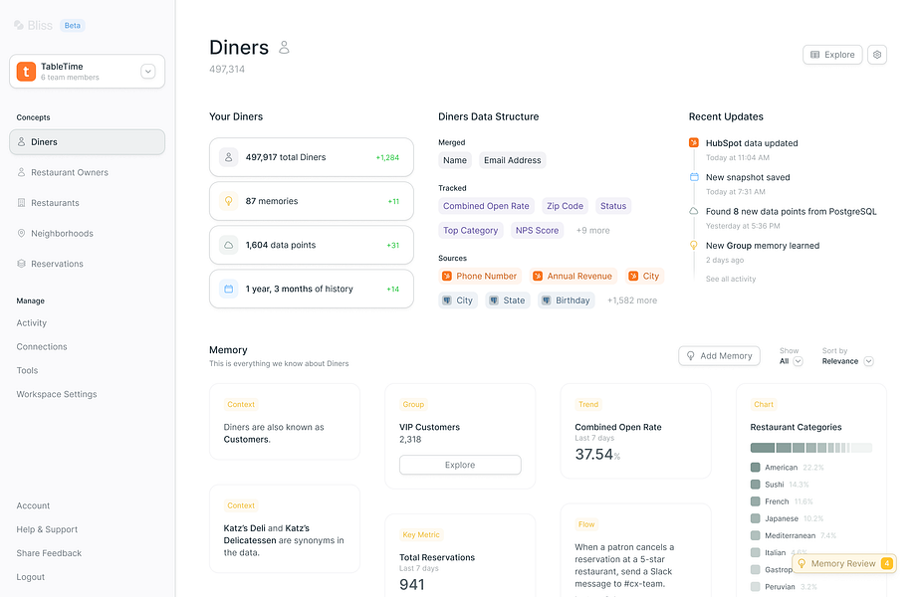
Task: Click the Restaurant Categories stacked bar chart
Action: [x=810, y=448]
